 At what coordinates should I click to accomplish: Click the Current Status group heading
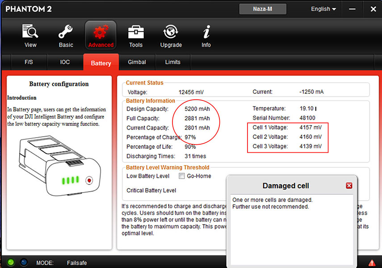[144, 83]
